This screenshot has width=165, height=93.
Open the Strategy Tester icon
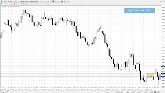coord(18,1)
